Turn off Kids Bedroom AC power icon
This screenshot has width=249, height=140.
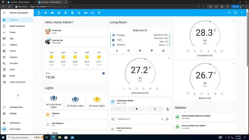click(x=157, y=89)
